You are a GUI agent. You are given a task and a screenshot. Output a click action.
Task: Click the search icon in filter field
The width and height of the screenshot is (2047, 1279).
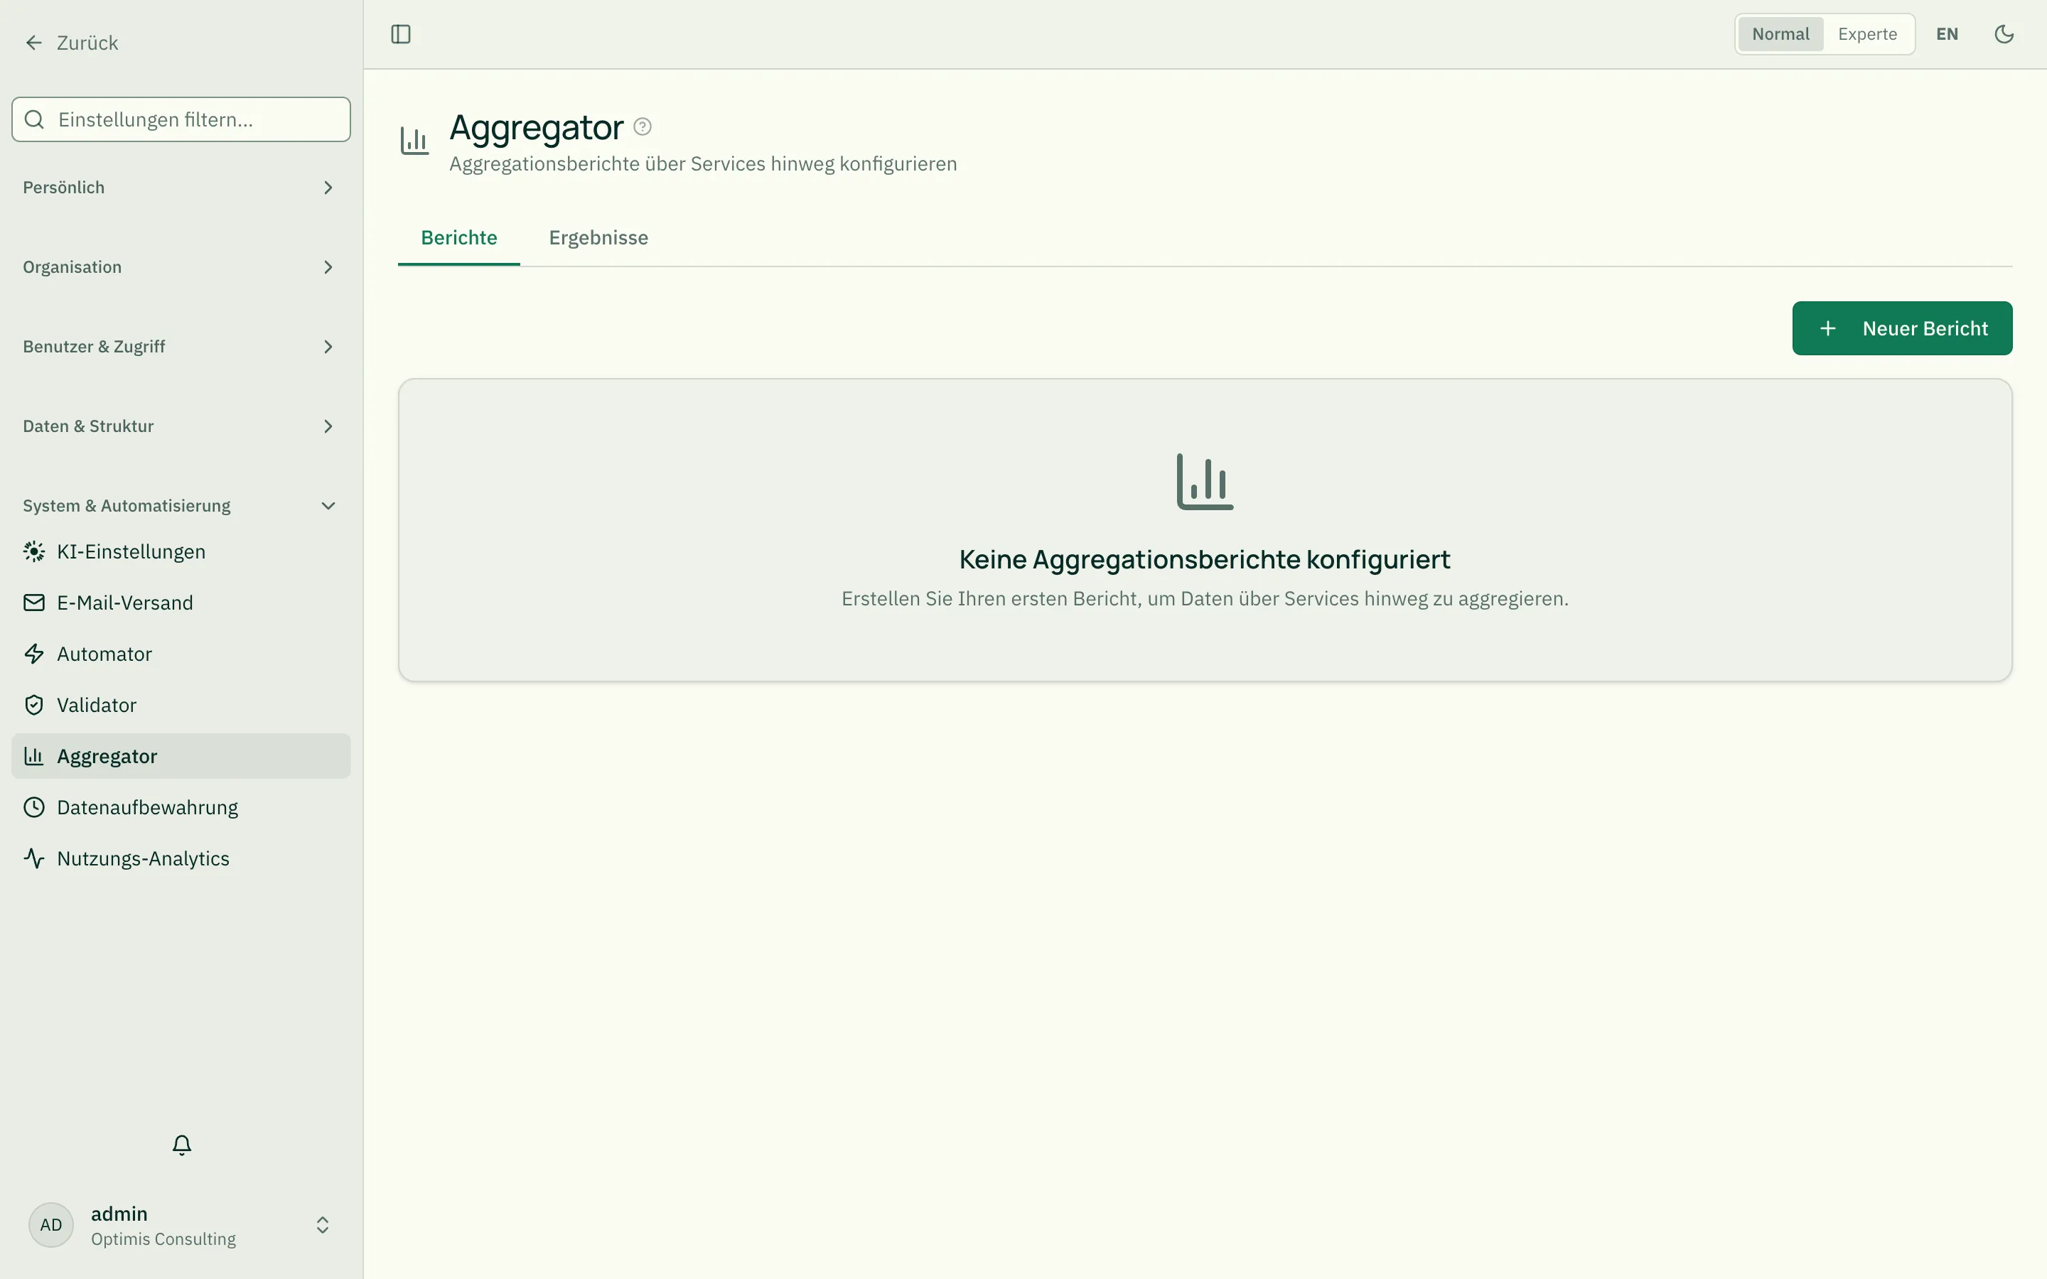(35, 119)
